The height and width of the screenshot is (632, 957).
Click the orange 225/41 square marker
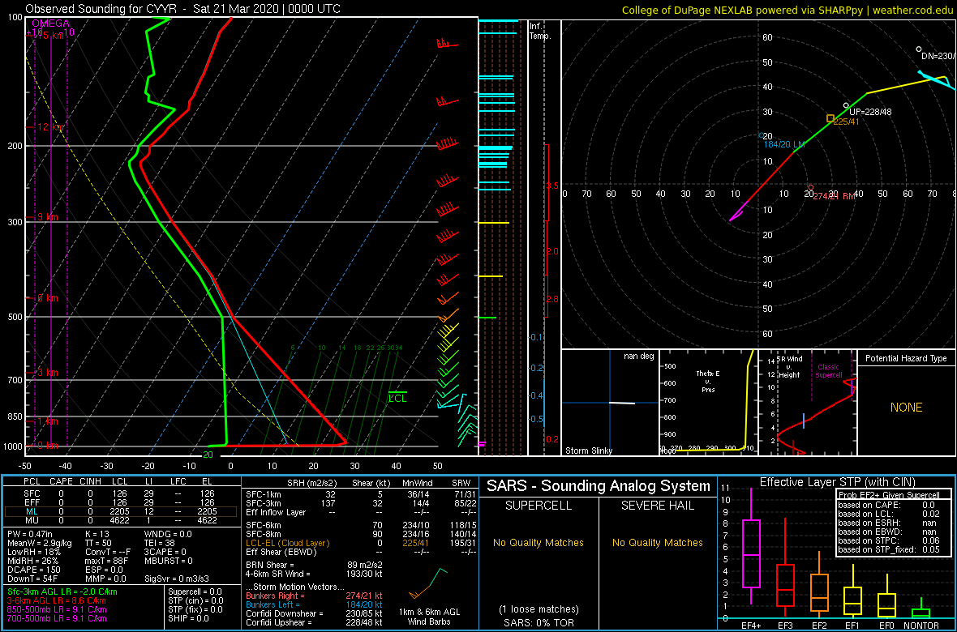tap(830, 118)
